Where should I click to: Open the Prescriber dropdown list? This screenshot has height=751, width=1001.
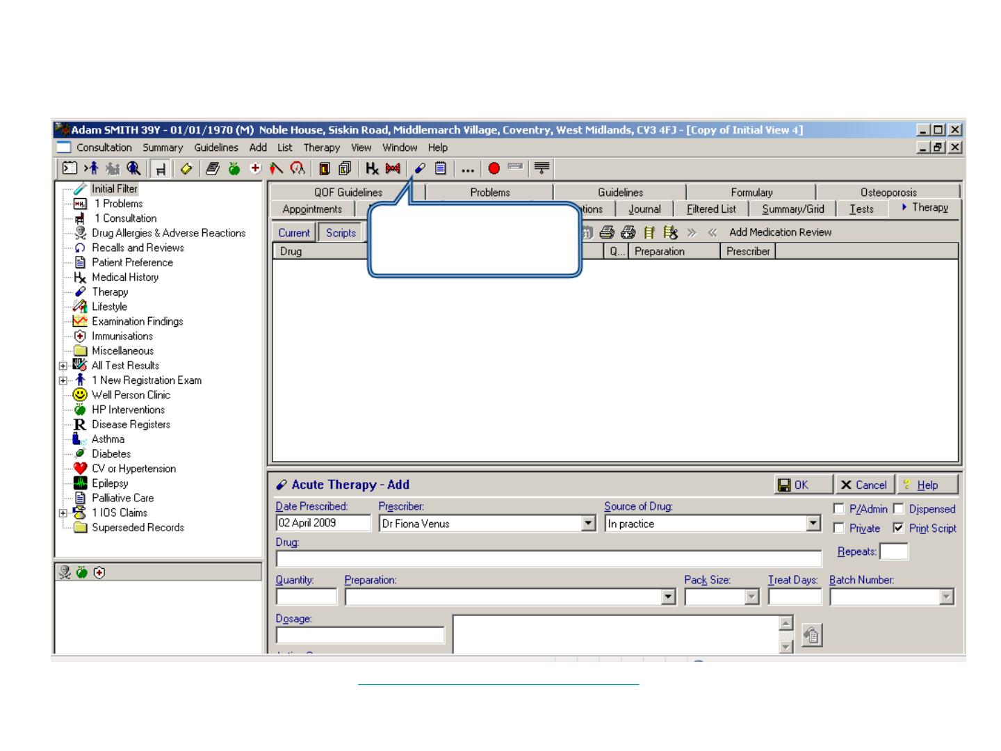(589, 524)
